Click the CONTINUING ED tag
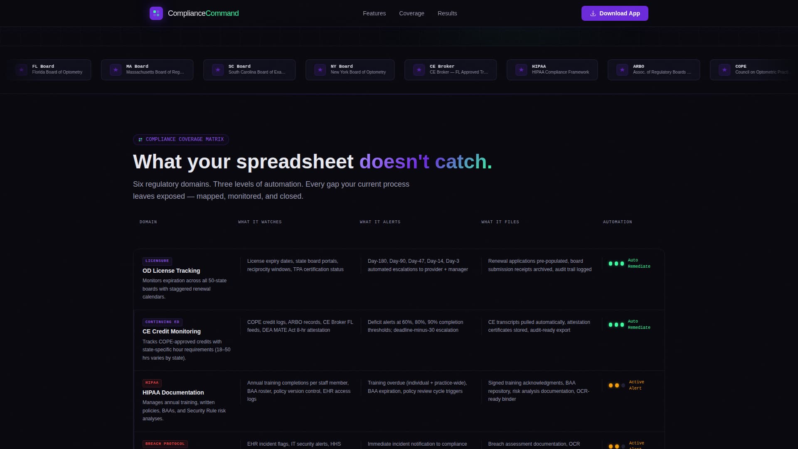Viewport: 798px width, 449px height. click(x=163, y=322)
